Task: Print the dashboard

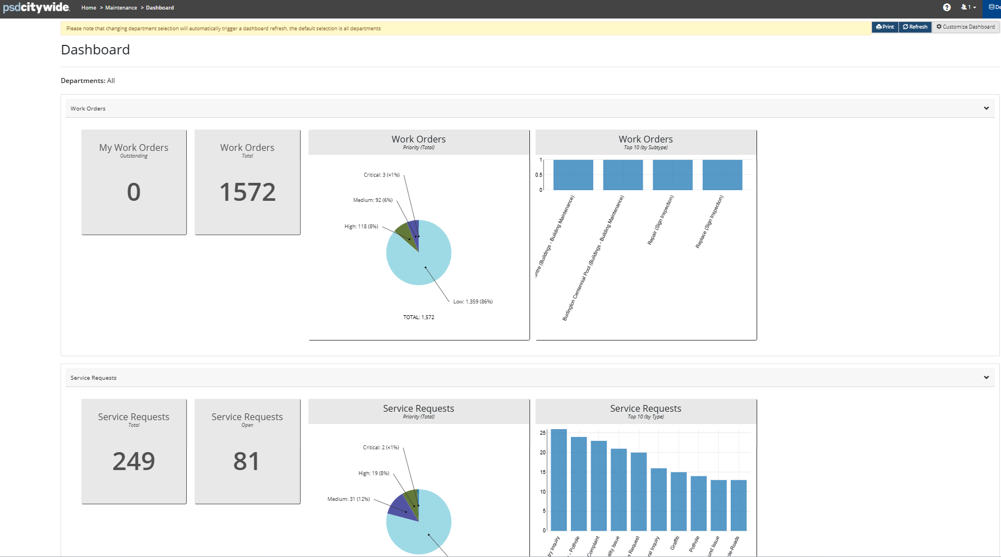Action: (885, 27)
